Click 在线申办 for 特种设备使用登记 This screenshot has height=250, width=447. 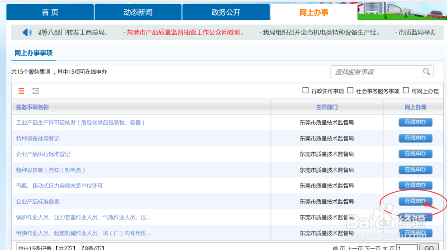pyautogui.click(x=415, y=138)
